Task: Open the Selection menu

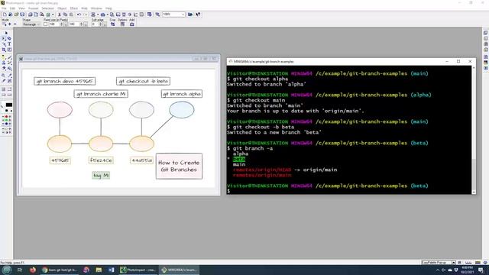Action: (x=47, y=8)
